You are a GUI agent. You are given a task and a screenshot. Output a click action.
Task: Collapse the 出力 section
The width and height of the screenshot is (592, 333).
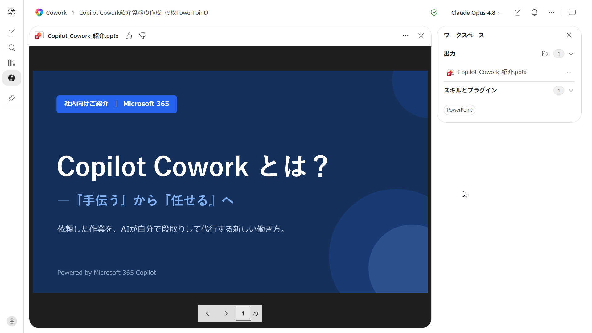tap(571, 54)
